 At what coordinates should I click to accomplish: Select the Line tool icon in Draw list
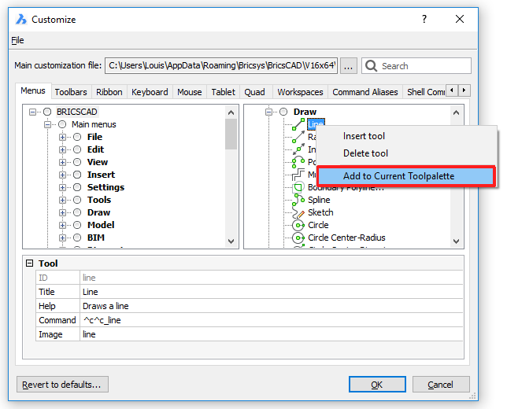coord(298,124)
